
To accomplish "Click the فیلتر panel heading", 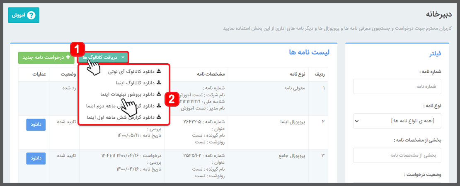I will click(433, 54).
